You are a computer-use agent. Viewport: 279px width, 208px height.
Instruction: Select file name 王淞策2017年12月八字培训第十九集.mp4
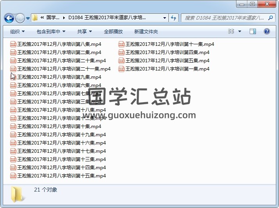pos(62,134)
